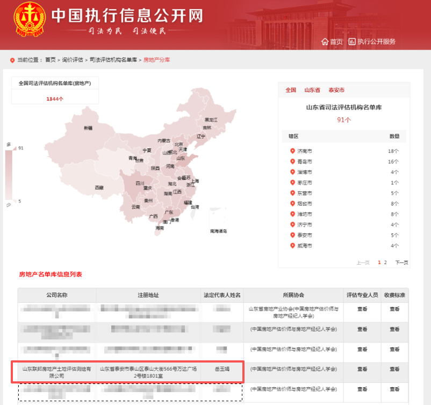The image size is (431, 405).
Task: Click the pin icon beside 淄博市
Action: tap(292, 172)
